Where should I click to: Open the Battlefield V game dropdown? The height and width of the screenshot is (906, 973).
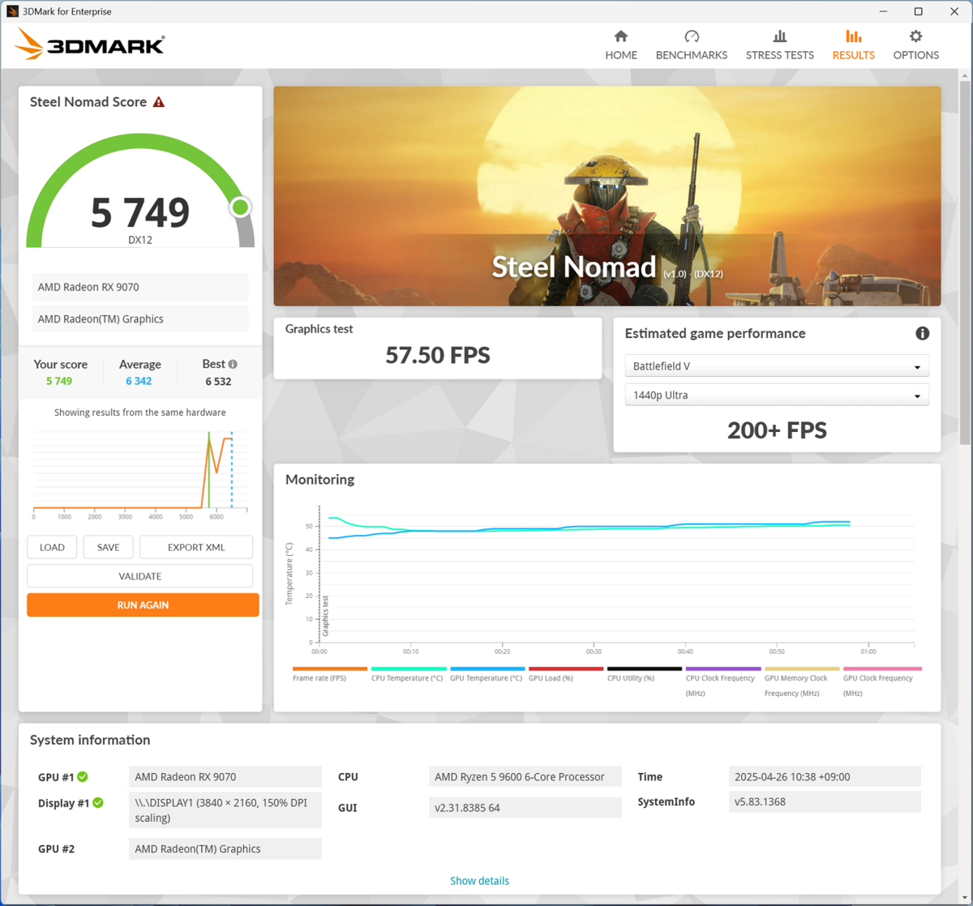pos(777,366)
